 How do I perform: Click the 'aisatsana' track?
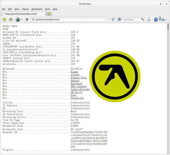pos(9,64)
